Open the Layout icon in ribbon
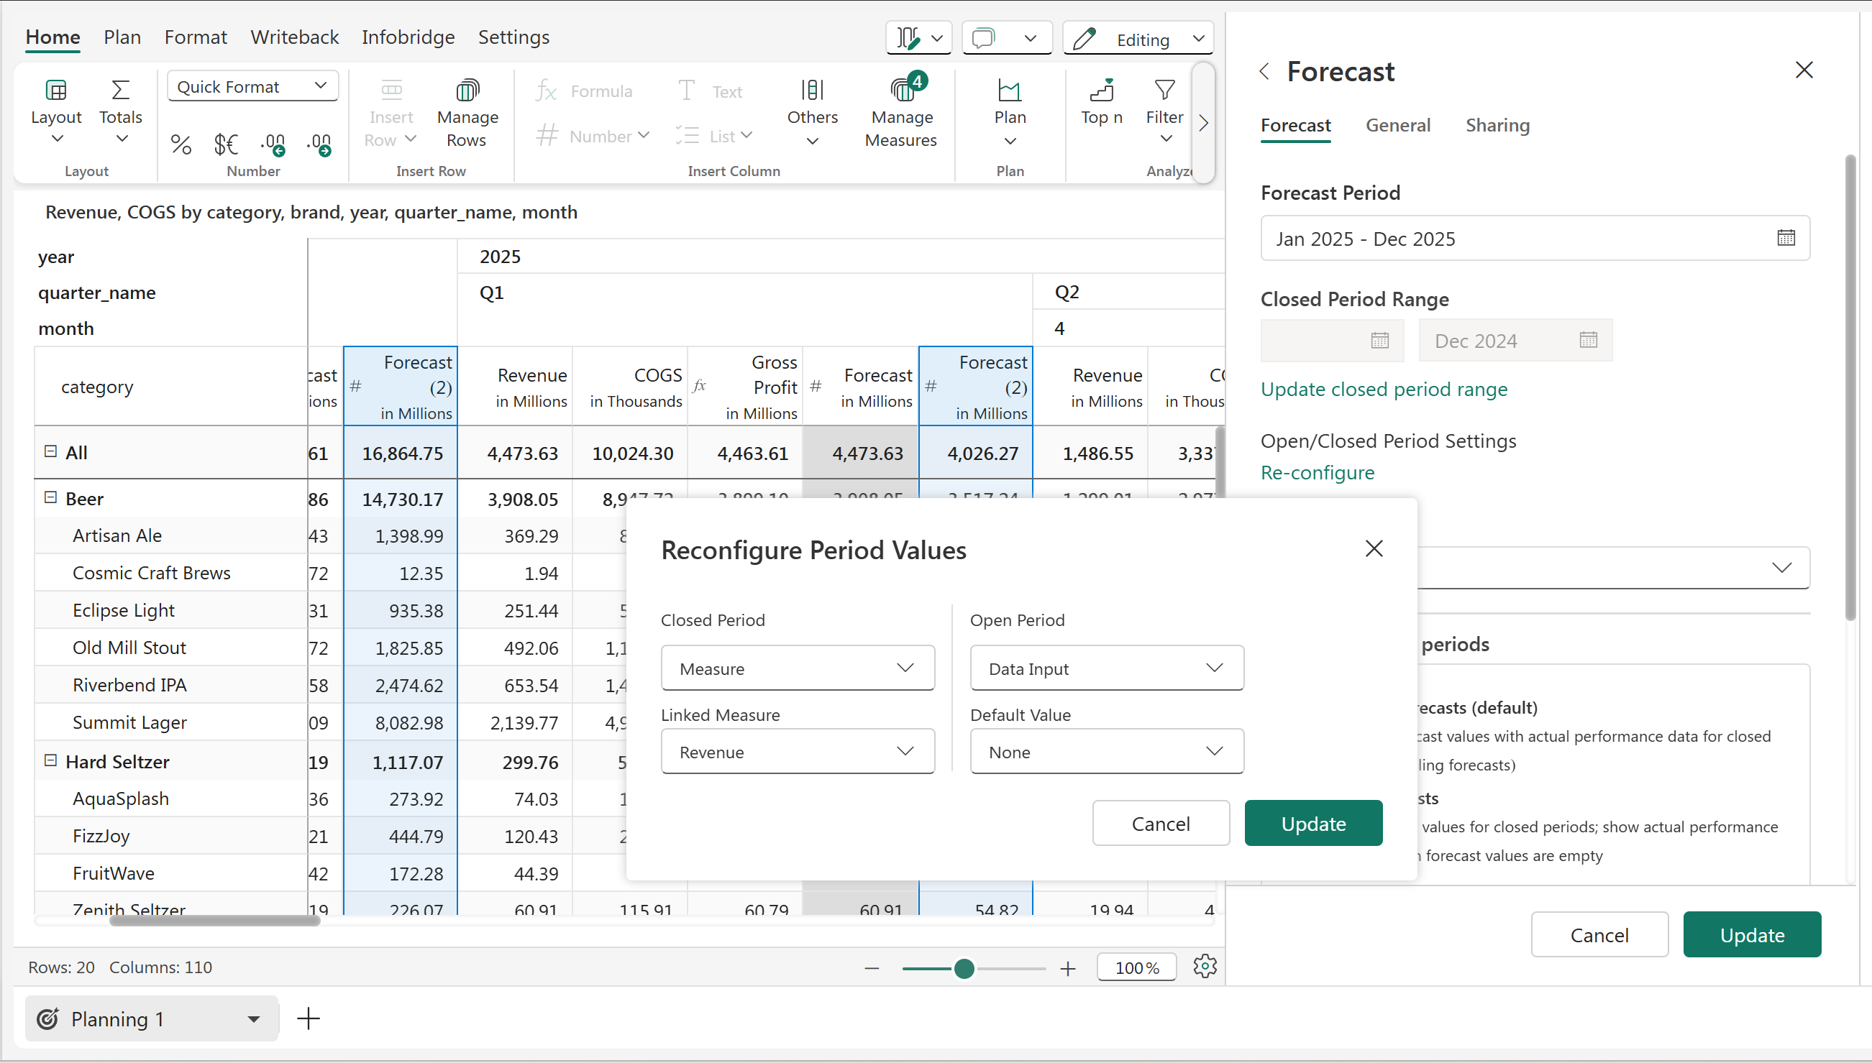Viewport: 1872px width, 1063px height. click(56, 91)
